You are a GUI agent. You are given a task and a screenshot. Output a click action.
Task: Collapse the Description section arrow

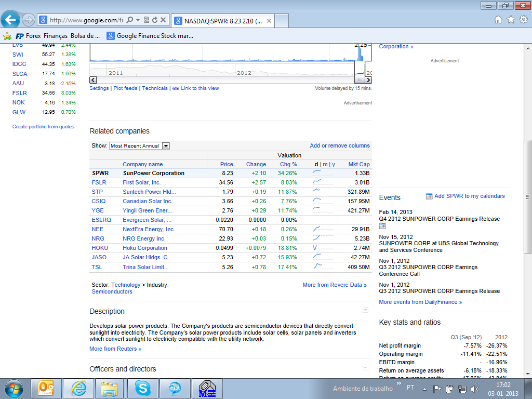pos(365,310)
